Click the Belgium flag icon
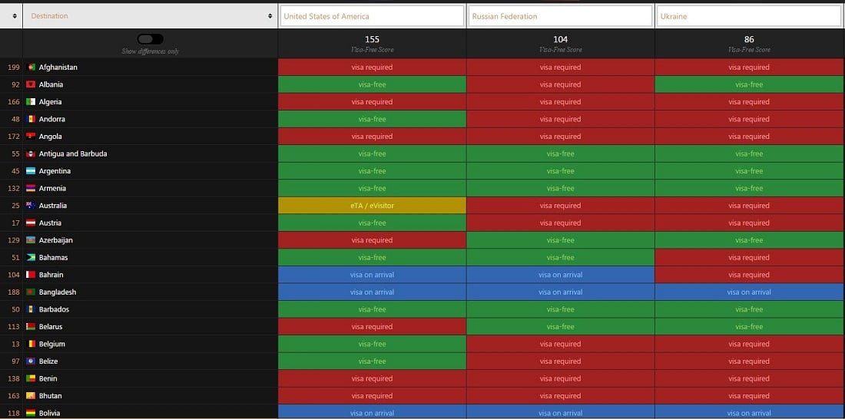Screen dimensions: 845x419 (31, 344)
